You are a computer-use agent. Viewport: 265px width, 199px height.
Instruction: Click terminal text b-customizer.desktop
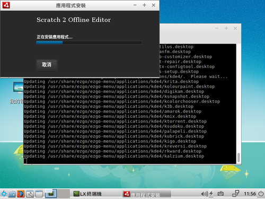tap(185, 57)
